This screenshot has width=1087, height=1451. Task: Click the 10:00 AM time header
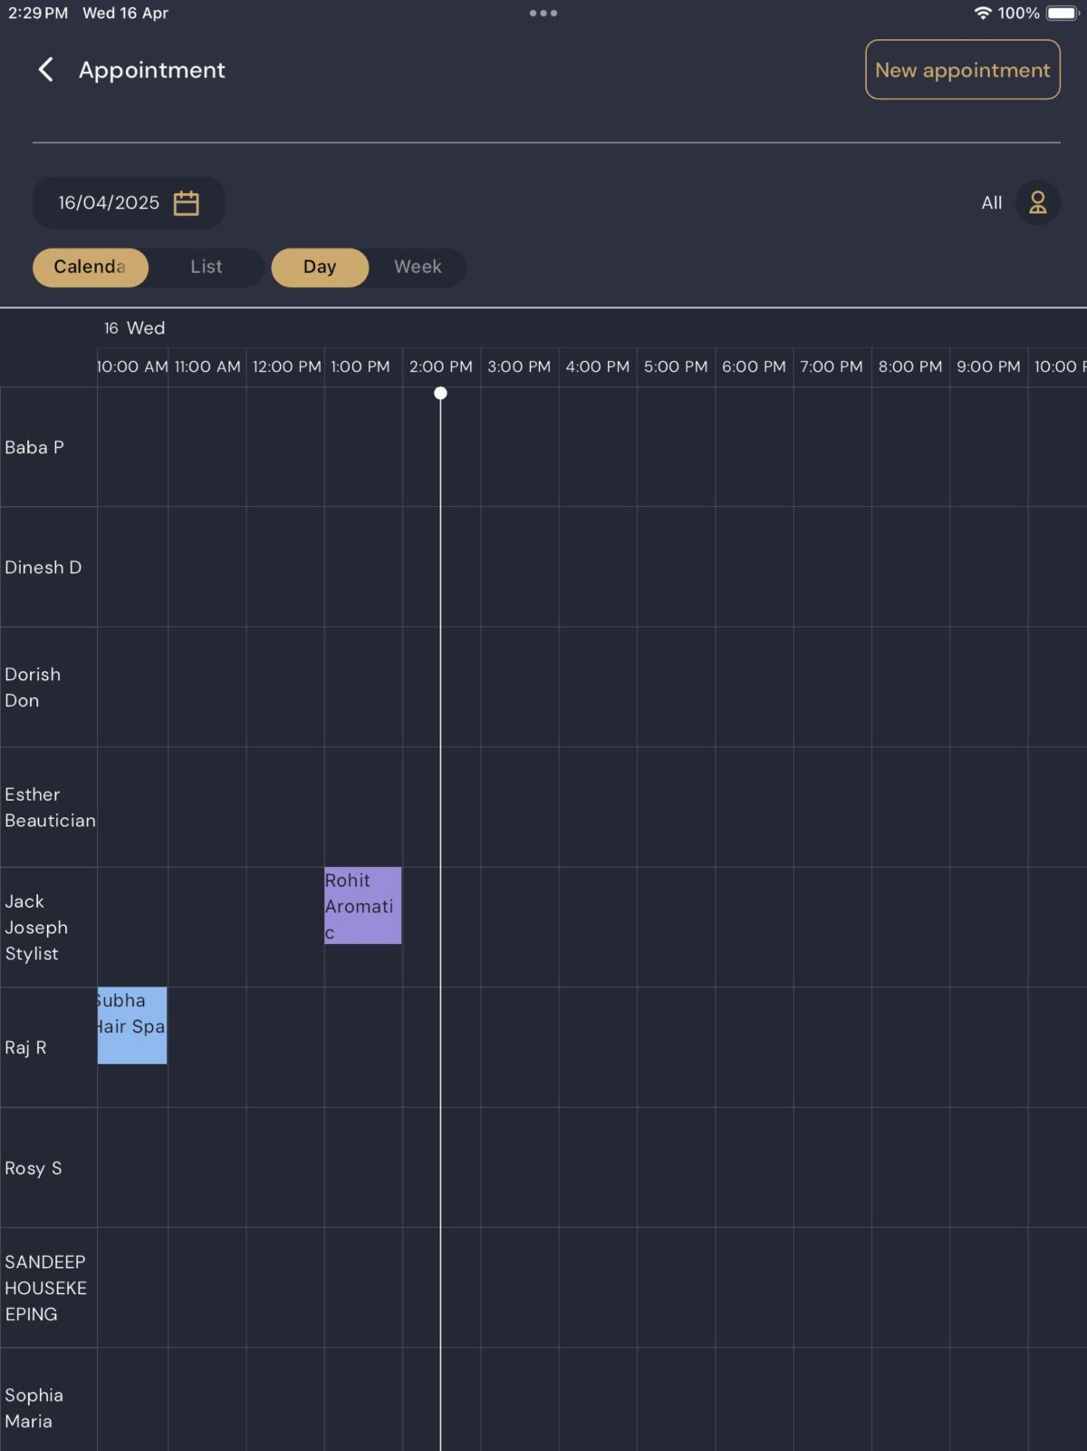[133, 366]
